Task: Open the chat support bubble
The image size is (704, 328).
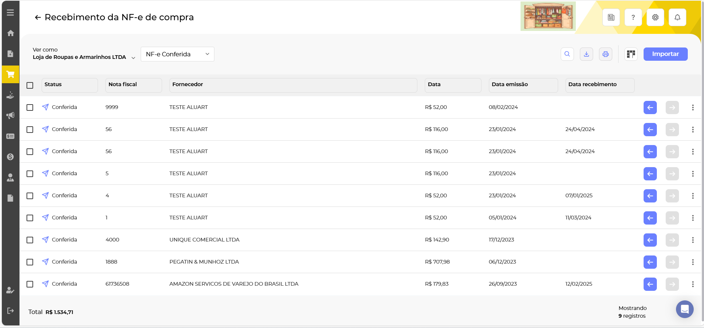Action: click(x=684, y=309)
